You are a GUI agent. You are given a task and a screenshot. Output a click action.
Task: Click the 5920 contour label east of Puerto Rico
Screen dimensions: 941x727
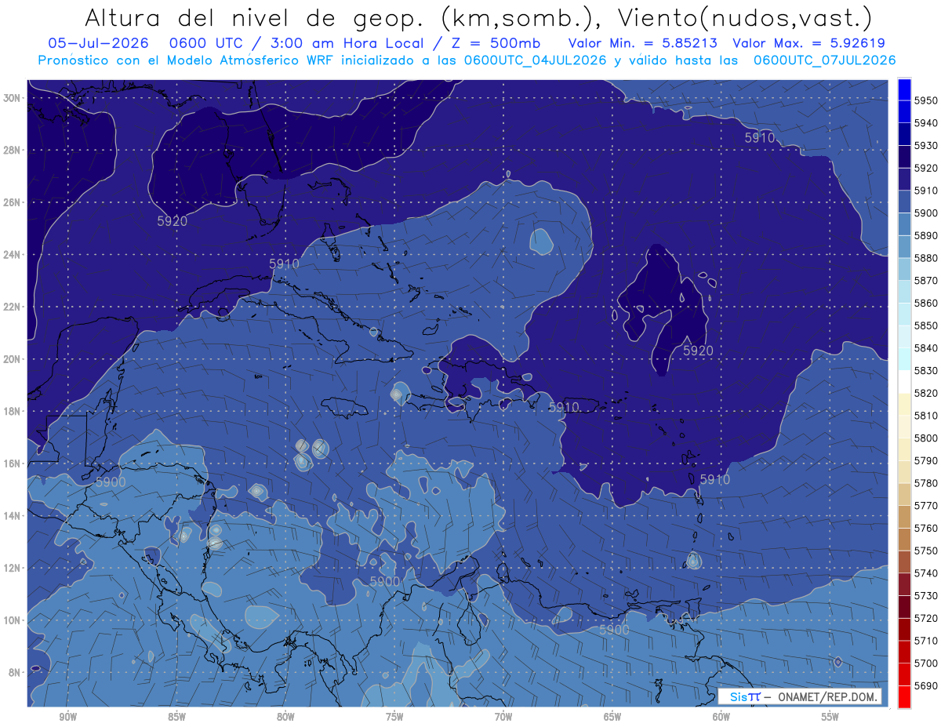[698, 351]
